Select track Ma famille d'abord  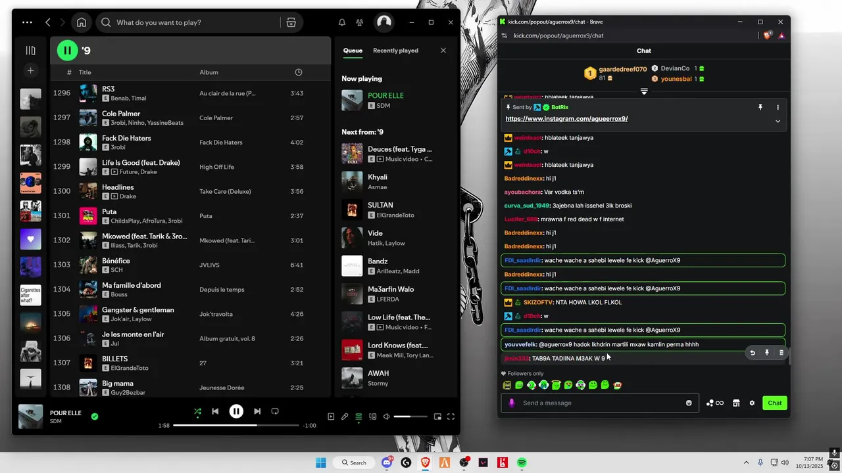pos(191,289)
